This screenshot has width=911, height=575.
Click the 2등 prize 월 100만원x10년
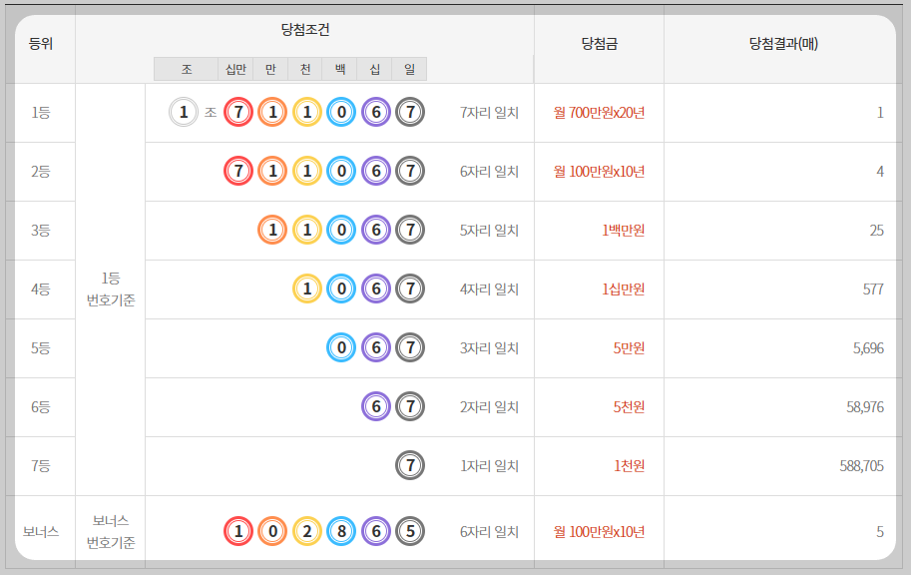[599, 171]
